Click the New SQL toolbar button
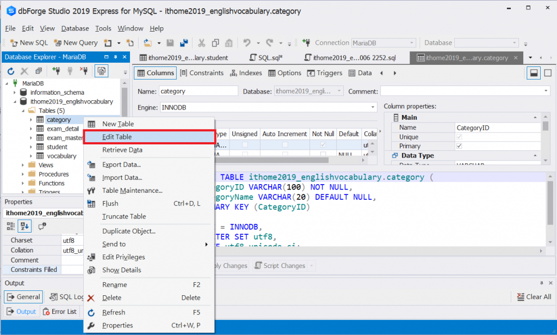The height and width of the screenshot is (335, 557). click(x=29, y=42)
